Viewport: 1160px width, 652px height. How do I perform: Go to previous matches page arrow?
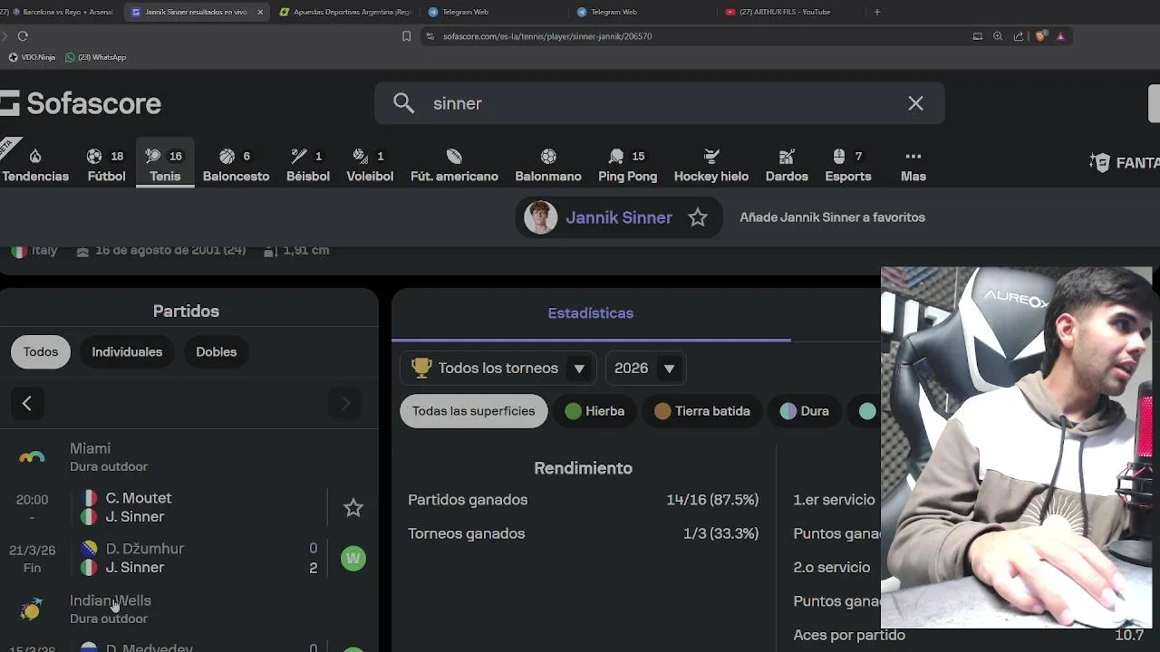tap(27, 403)
